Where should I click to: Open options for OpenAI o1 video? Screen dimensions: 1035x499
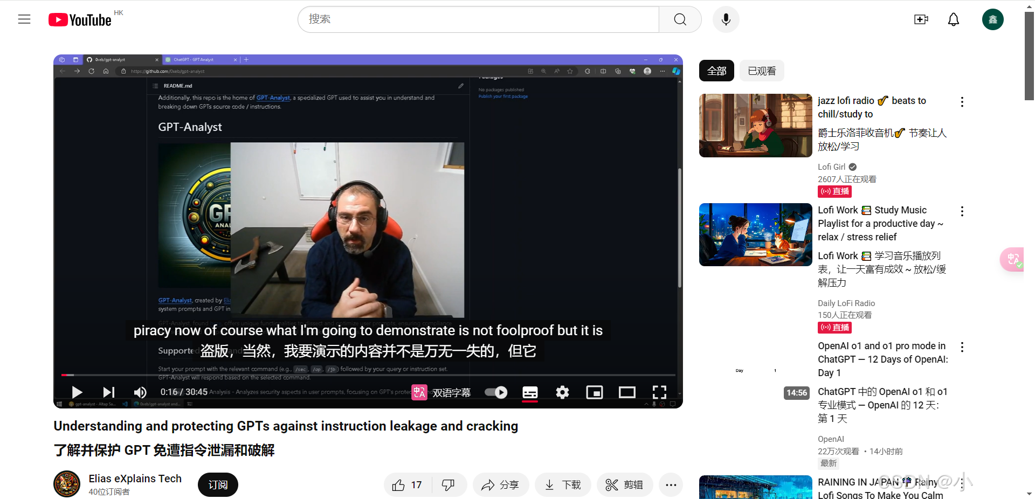[x=962, y=347]
